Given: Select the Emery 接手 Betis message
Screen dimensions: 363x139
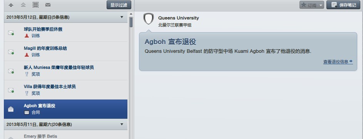Looking at the screenshot, I should [65, 135].
